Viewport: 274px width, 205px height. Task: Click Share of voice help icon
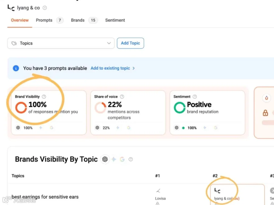coord(122,97)
